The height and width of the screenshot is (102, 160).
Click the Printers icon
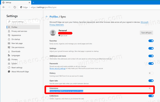9,59
